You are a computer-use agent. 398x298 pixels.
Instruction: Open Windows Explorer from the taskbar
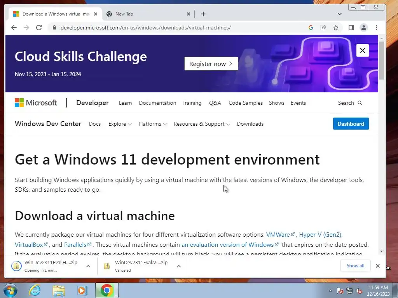pyautogui.click(x=59, y=290)
